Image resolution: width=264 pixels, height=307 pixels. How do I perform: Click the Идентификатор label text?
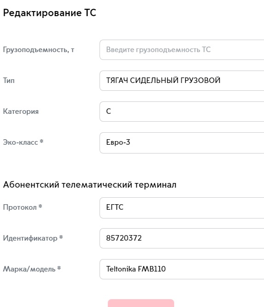coord(30,238)
